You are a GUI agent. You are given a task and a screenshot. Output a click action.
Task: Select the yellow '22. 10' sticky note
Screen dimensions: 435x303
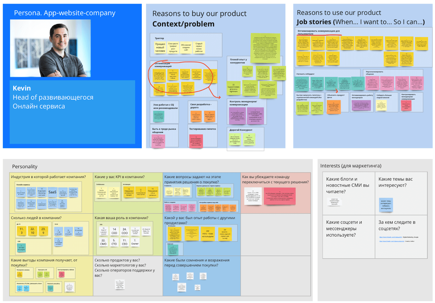tap(32, 231)
